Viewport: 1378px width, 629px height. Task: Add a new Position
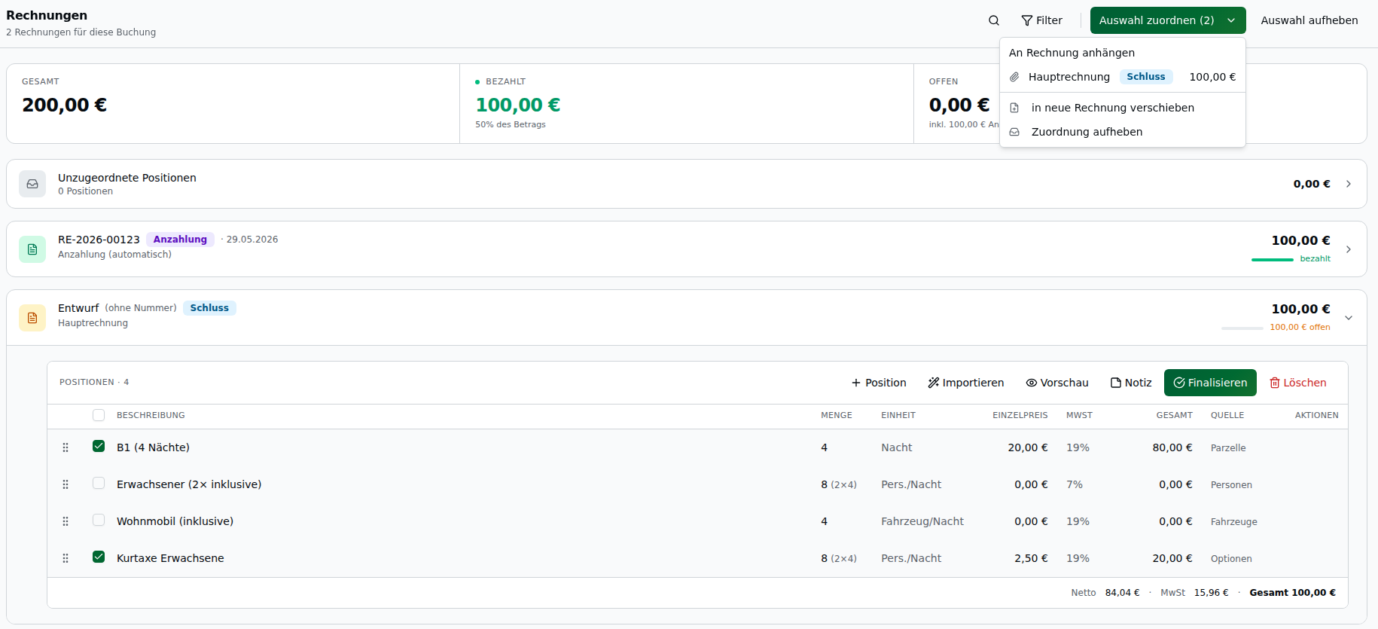pos(879,383)
